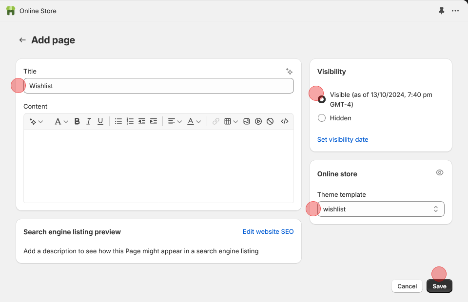The width and height of the screenshot is (468, 302).
Task: Click the insert image icon
Action: pos(247,121)
